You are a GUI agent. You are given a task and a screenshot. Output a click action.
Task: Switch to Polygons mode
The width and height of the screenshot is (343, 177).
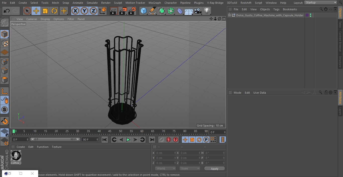(x=5, y=80)
